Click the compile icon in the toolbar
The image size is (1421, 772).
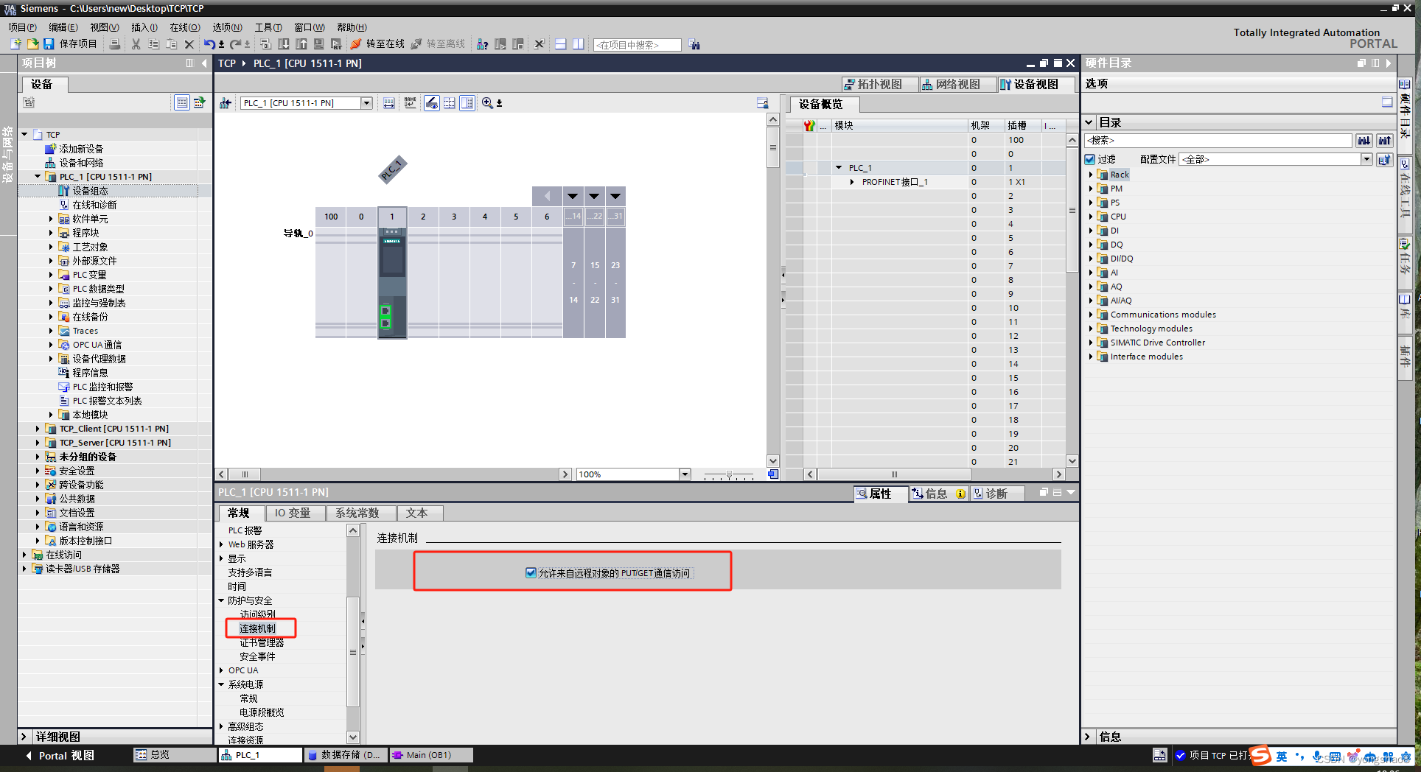click(265, 44)
